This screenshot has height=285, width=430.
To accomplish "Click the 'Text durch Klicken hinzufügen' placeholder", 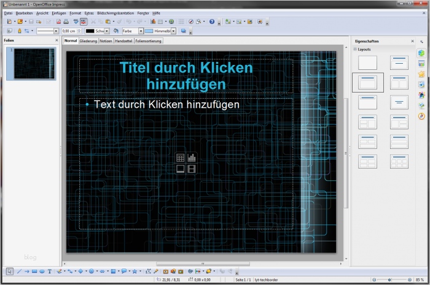I will (166, 104).
